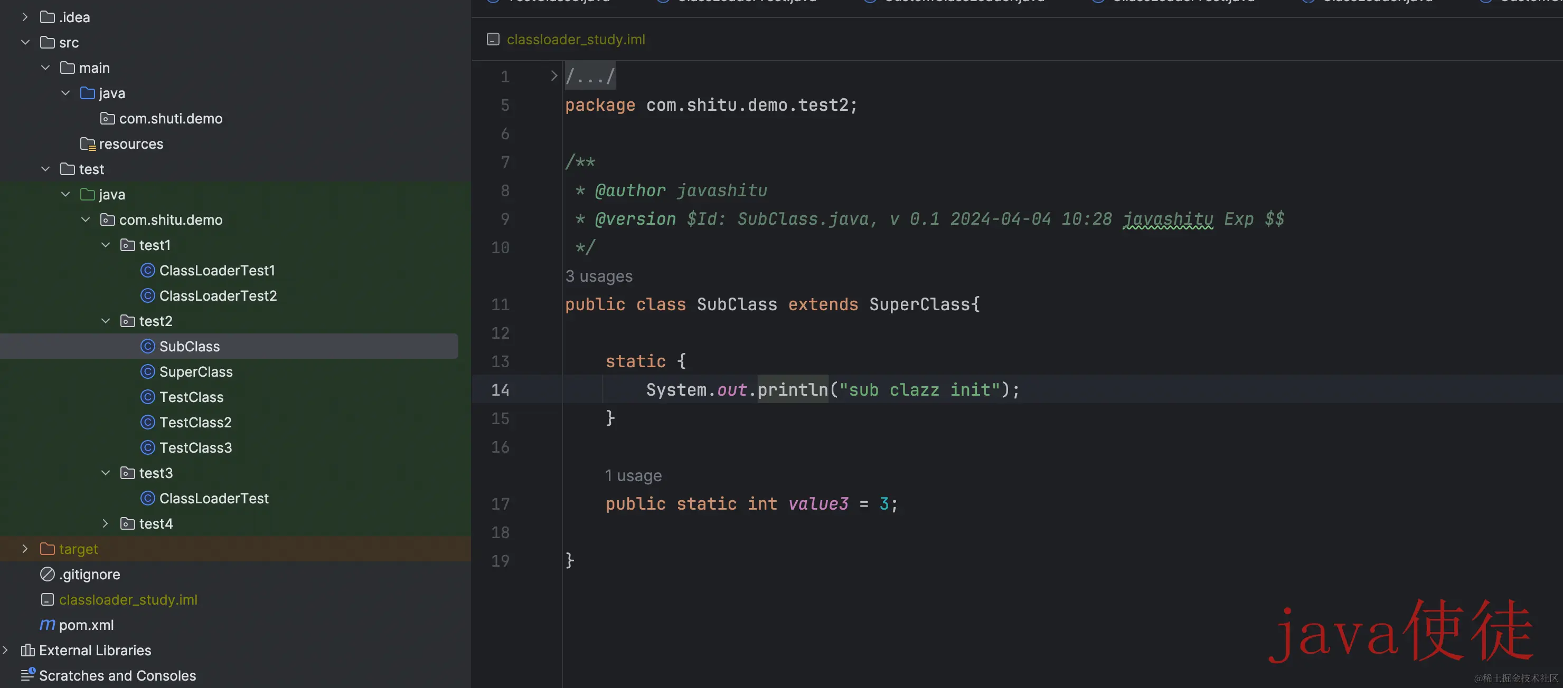Click the External Libraries icon

coord(27,651)
